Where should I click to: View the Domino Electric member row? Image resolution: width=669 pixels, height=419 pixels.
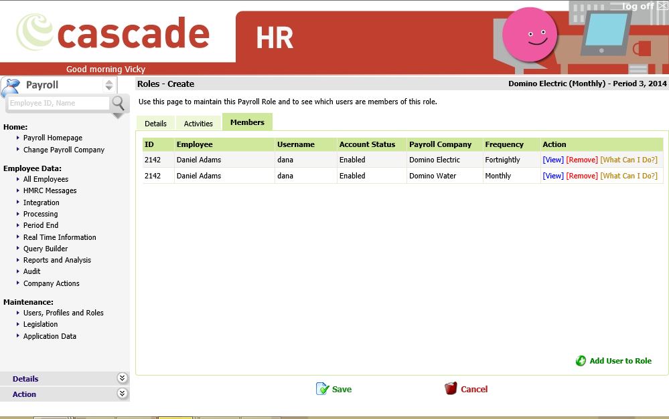tap(553, 160)
